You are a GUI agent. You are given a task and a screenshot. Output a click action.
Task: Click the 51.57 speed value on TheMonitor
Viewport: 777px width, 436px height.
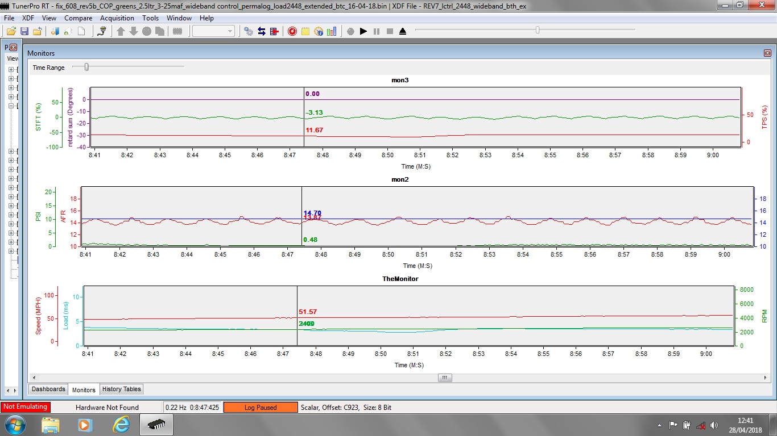click(x=308, y=312)
